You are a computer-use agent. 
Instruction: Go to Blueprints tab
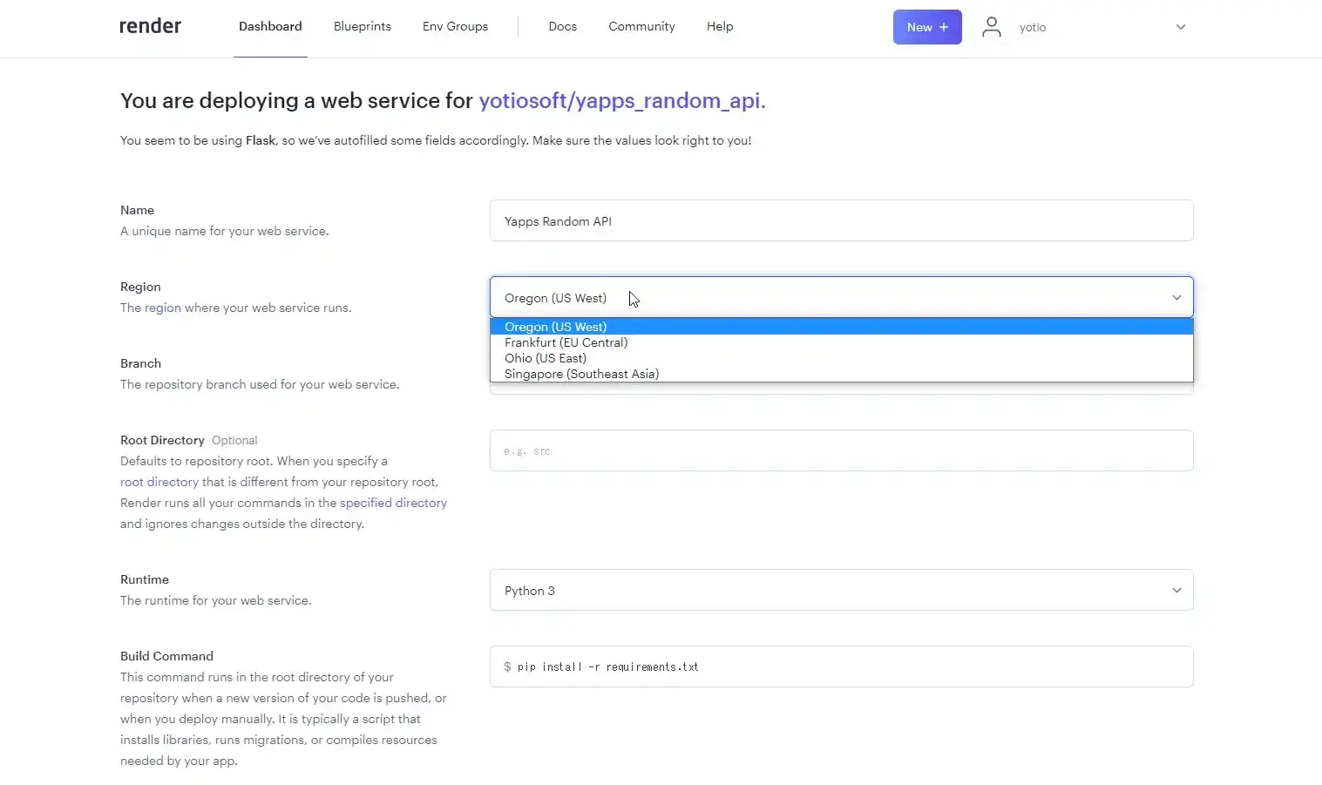pyautogui.click(x=363, y=26)
